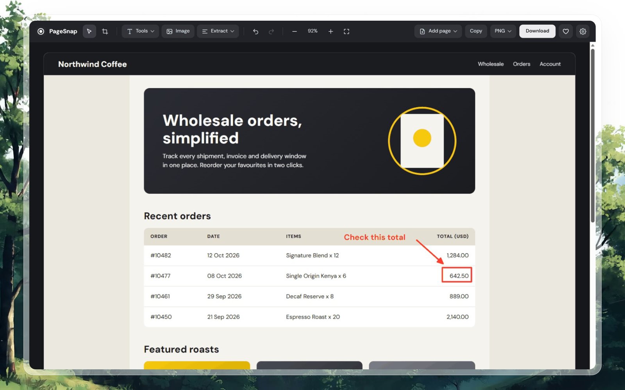Click the yellow circle hero illustration

[422, 141]
